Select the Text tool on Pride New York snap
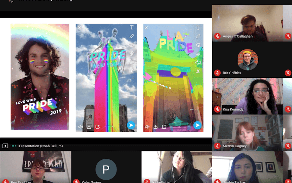 (132, 27)
